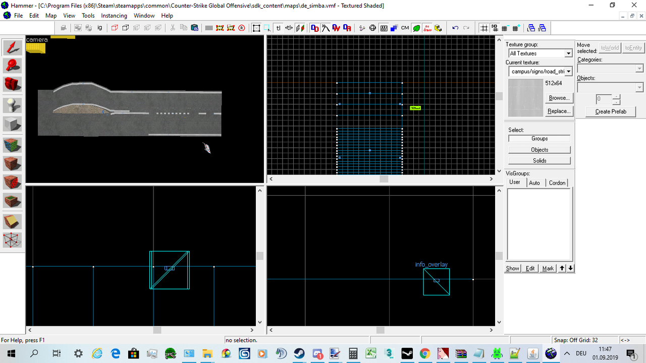Select the Vertex manipulation tool
This screenshot has height=363, width=646.
pyautogui.click(x=12, y=240)
